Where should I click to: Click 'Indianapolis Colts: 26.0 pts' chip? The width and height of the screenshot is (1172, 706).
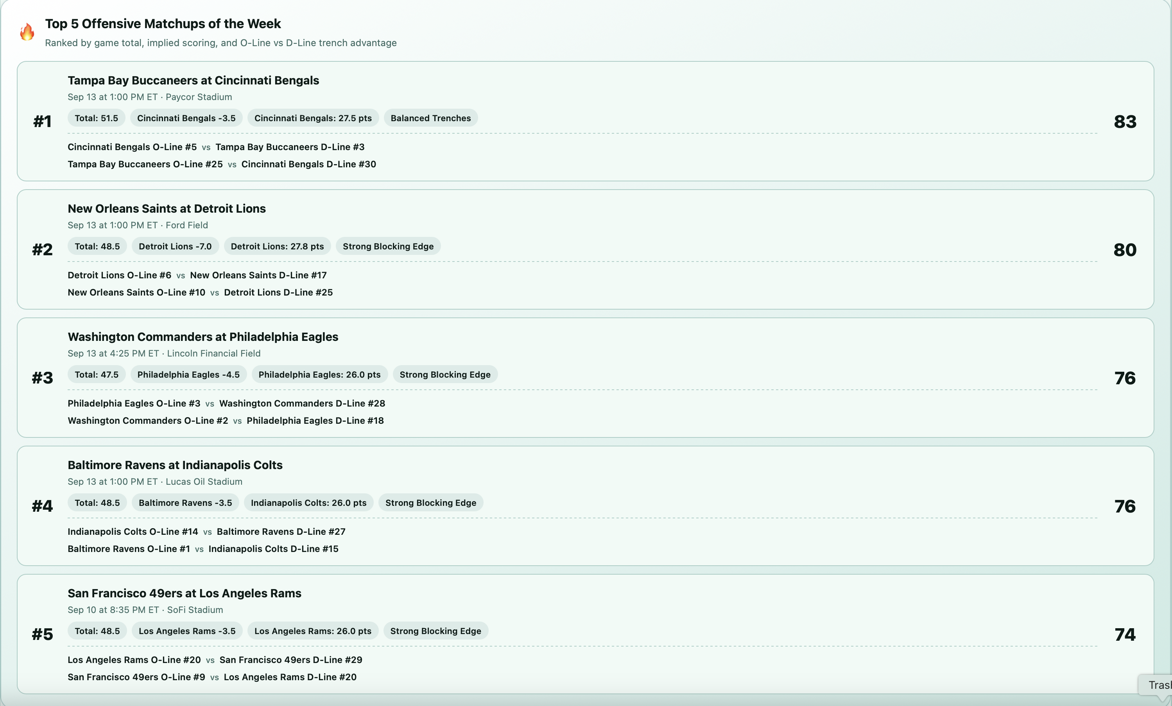[309, 503]
